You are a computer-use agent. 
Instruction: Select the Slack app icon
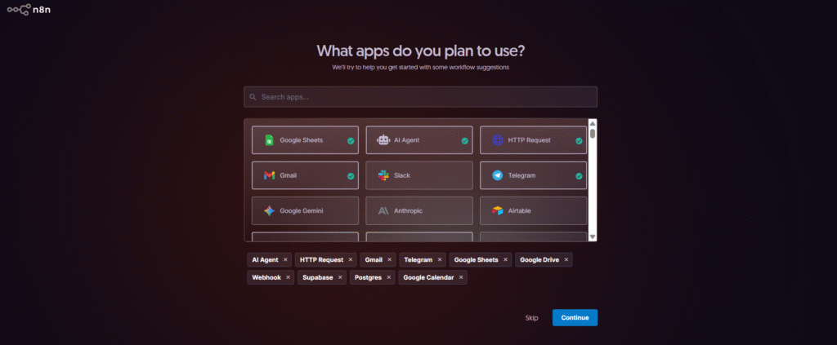pyautogui.click(x=383, y=175)
